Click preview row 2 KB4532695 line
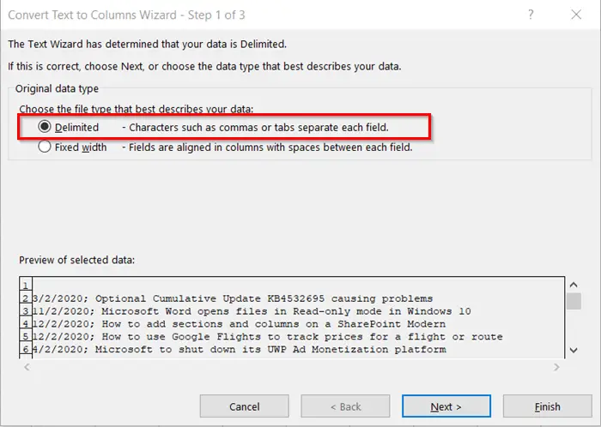Image resolution: width=601 pixels, height=427 pixels. 233,298
